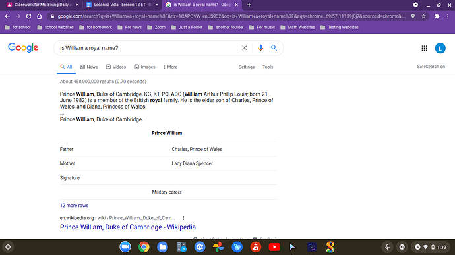Click SafeSearch on link

coord(431,67)
